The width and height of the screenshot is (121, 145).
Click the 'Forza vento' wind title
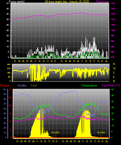[x=17, y=2]
